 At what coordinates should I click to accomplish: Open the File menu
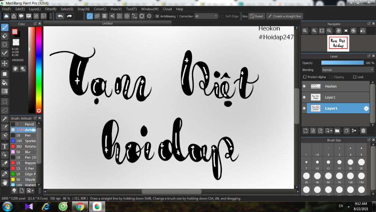pos(7,9)
